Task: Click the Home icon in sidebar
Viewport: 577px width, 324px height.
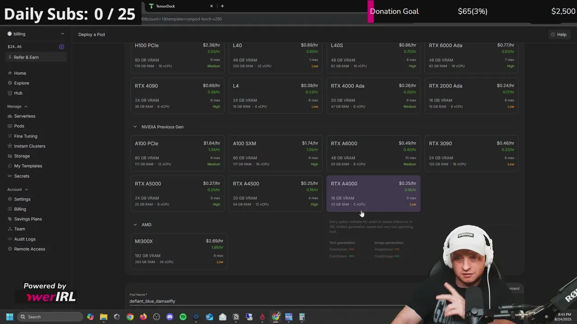Action: pos(9,73)
